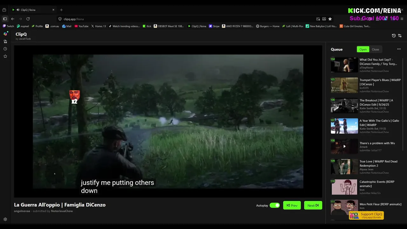Open the OBSBOT Meet SE bookmark

(x=169, y=26)
